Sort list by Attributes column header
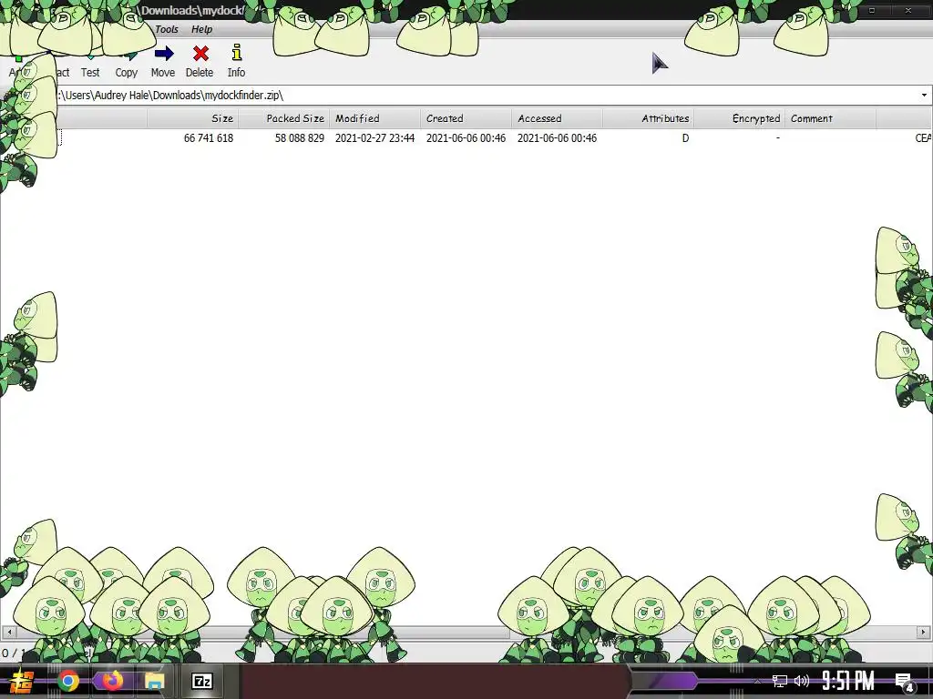The width and height of the screenshot is (933, 699). [648, 118]
